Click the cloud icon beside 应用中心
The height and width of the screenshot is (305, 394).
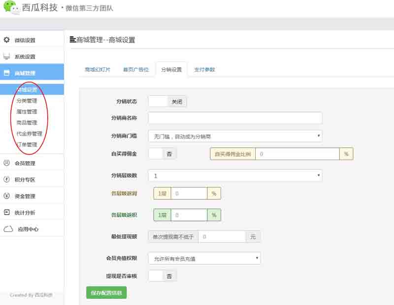tap(8, 229)
